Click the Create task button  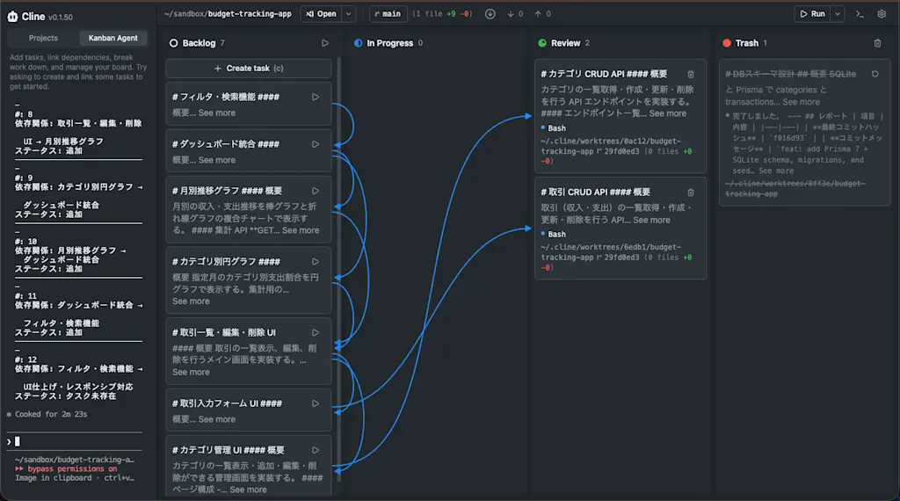[x=249, y=69]
